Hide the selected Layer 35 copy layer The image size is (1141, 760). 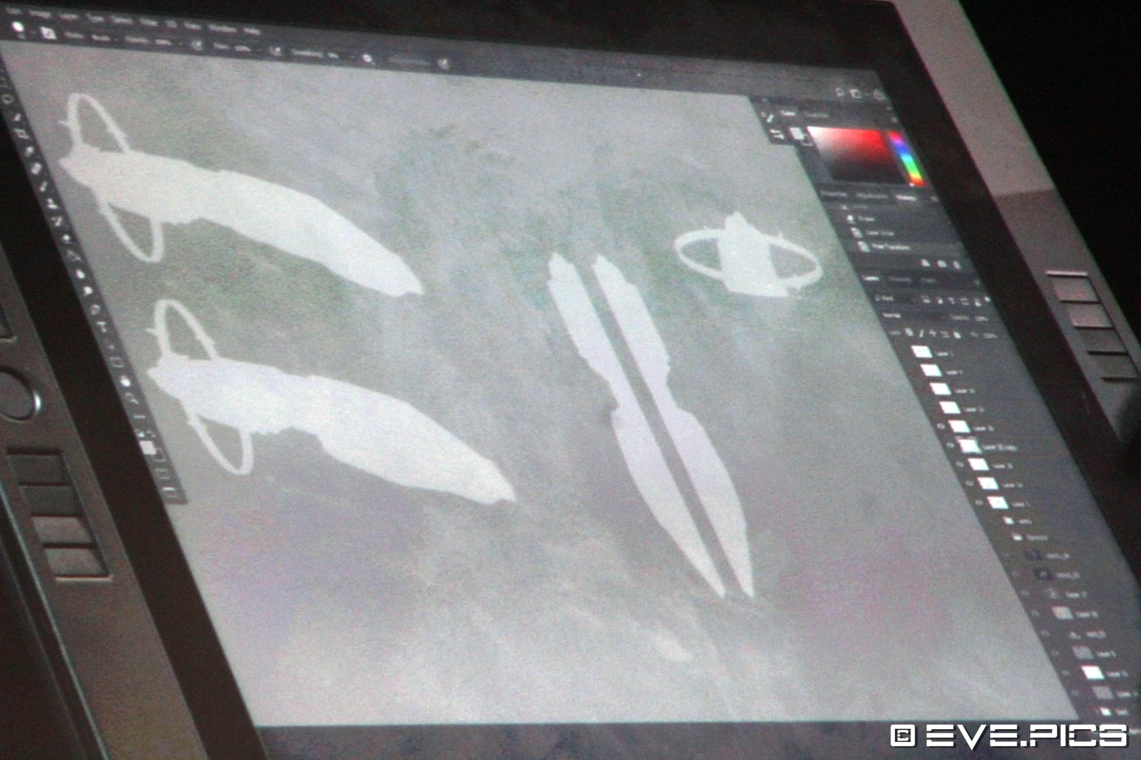pyautogui.click(x=952, y=445)
